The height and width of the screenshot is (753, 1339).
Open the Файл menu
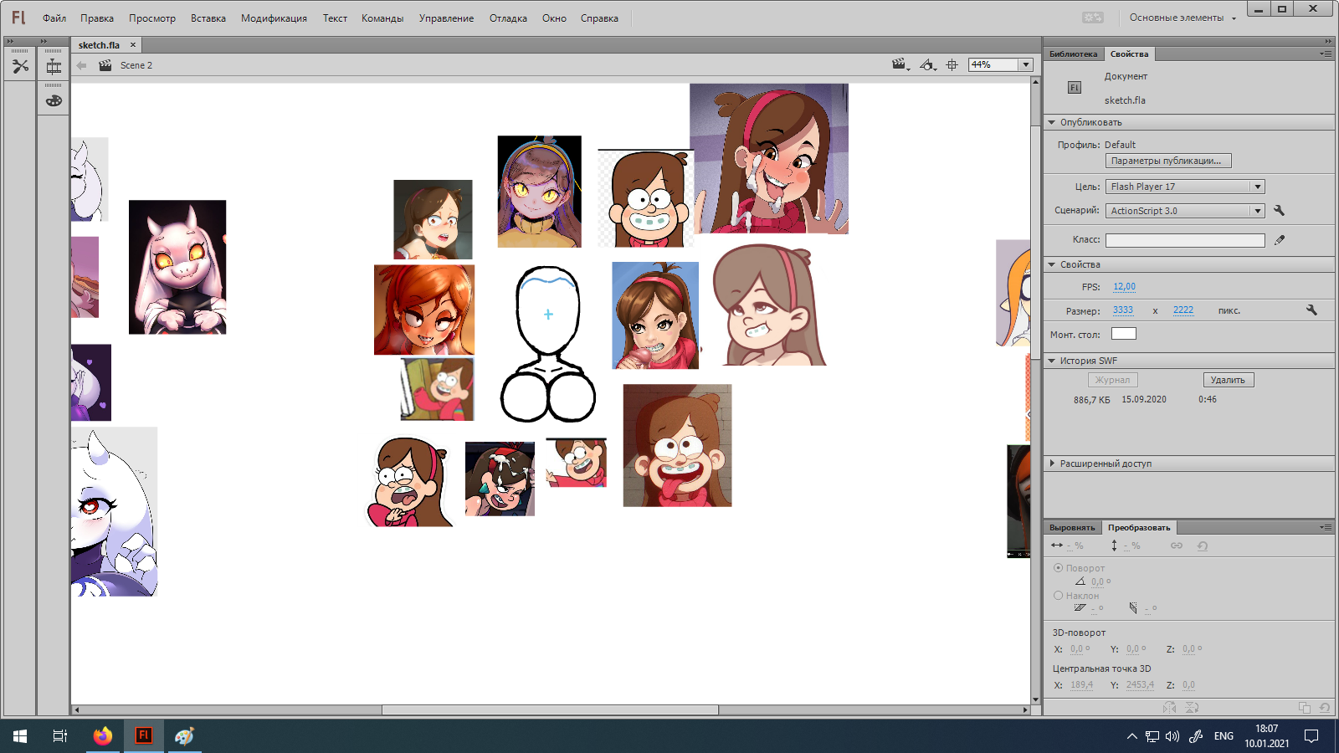point(54,18)
